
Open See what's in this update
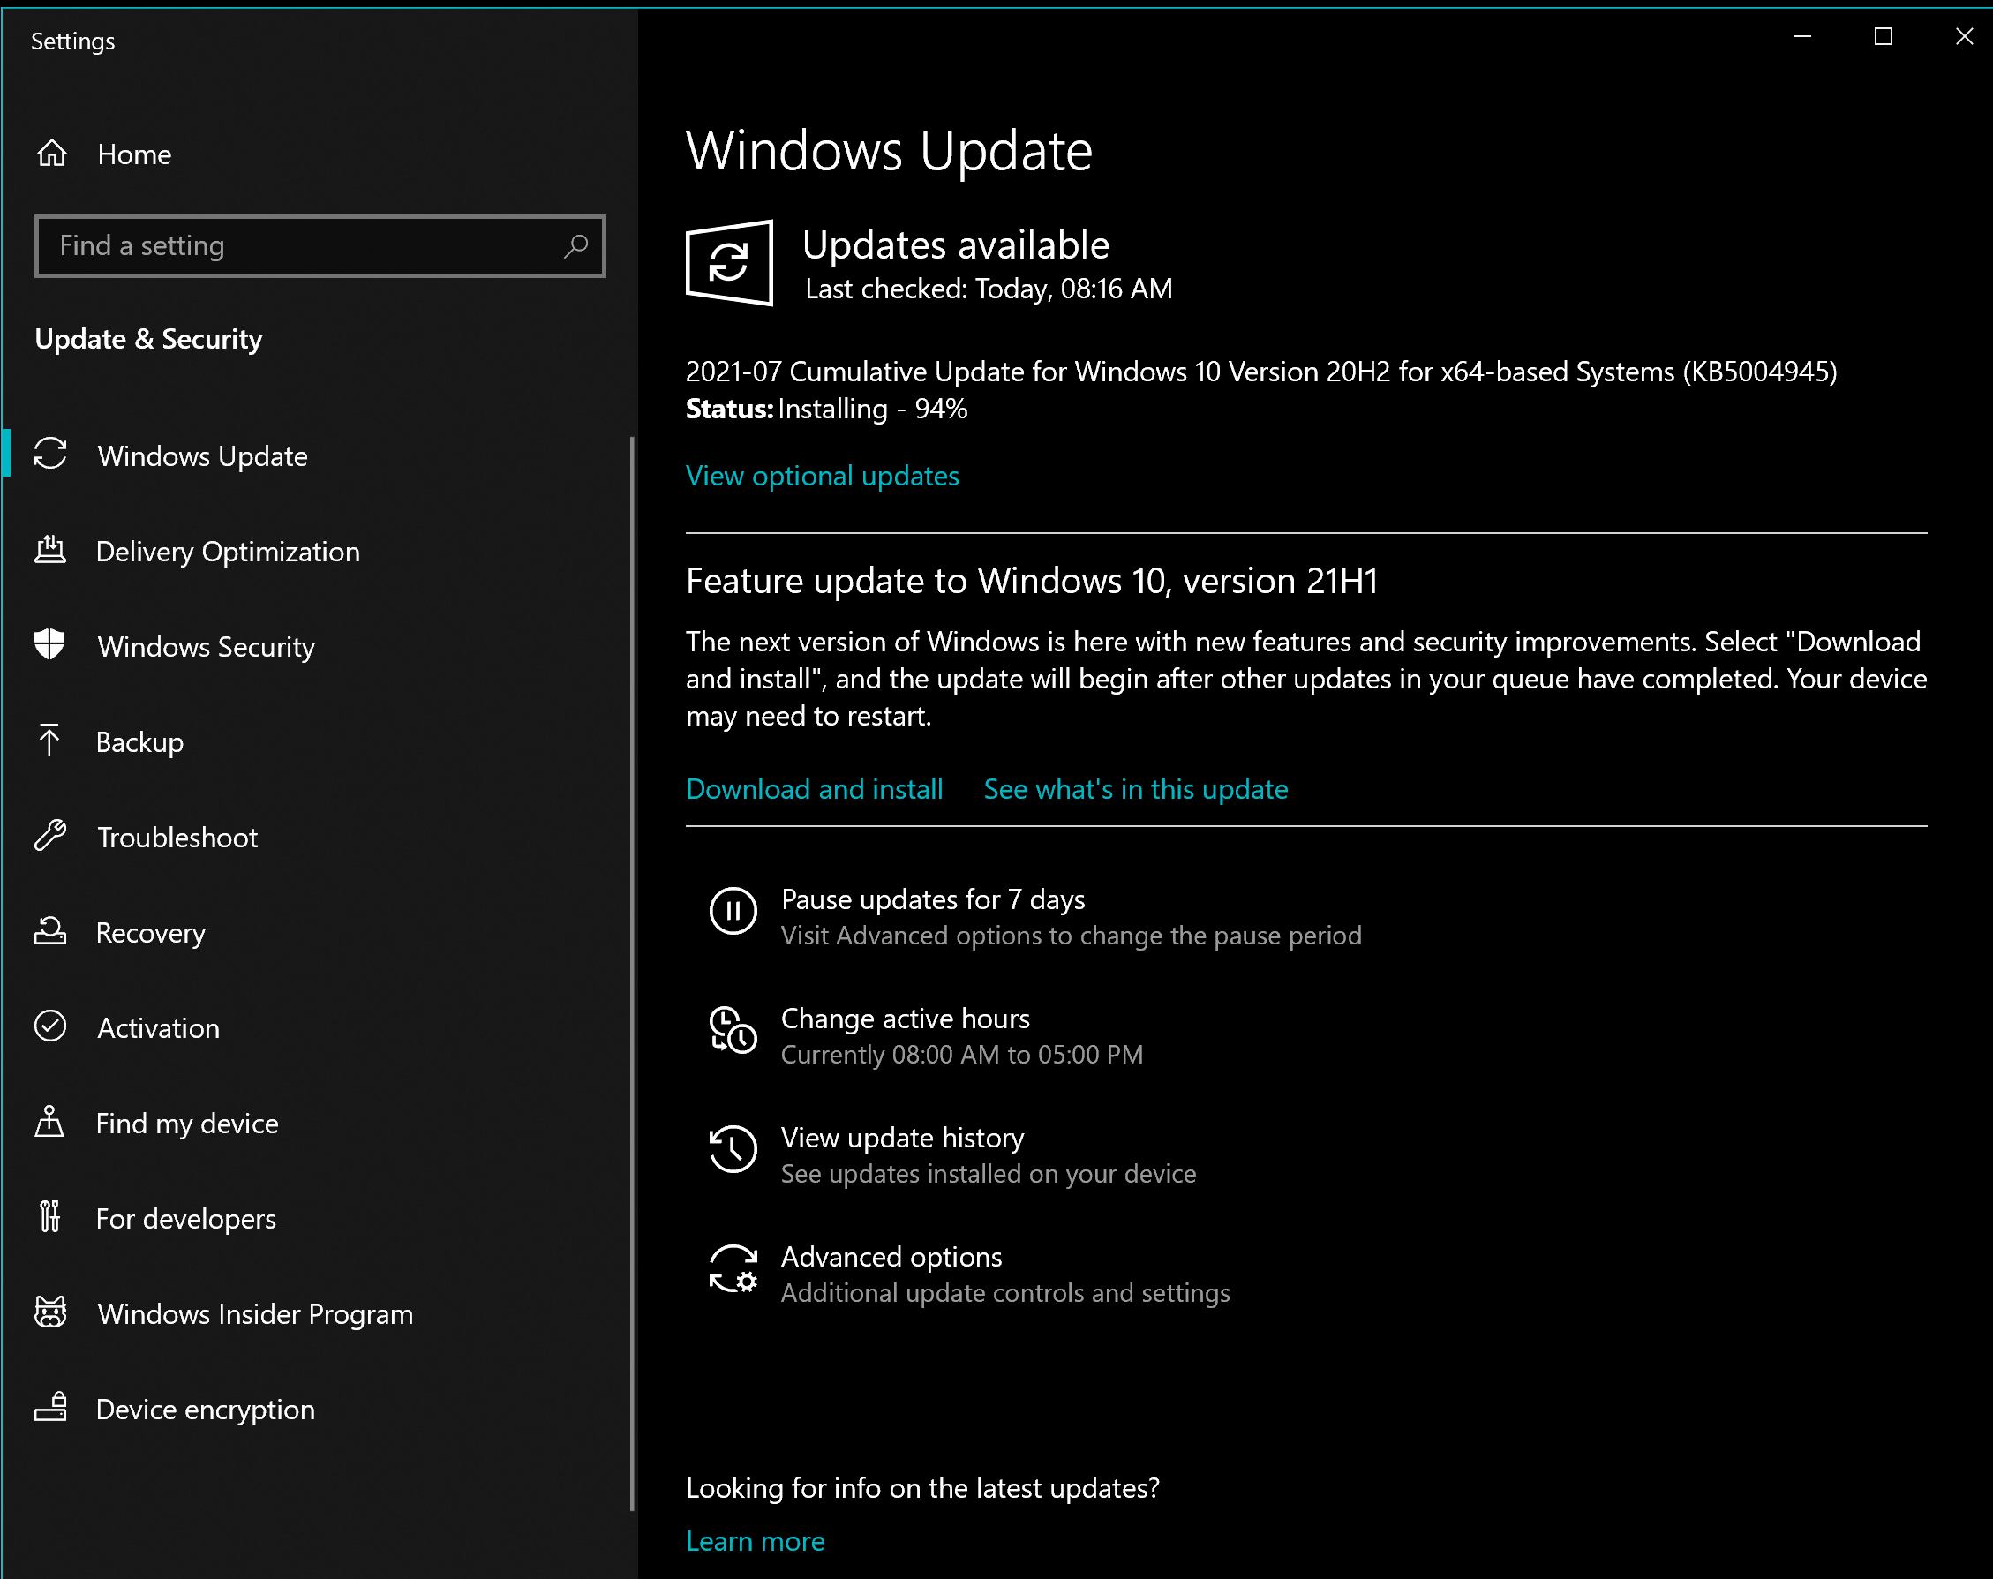coord(1135,789)
